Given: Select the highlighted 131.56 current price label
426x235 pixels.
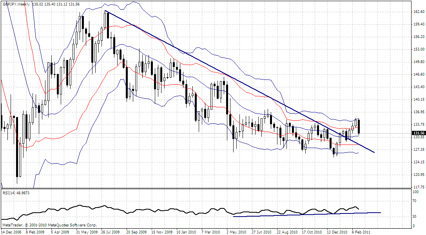Looking at the screenshot, I should [419, 133].
